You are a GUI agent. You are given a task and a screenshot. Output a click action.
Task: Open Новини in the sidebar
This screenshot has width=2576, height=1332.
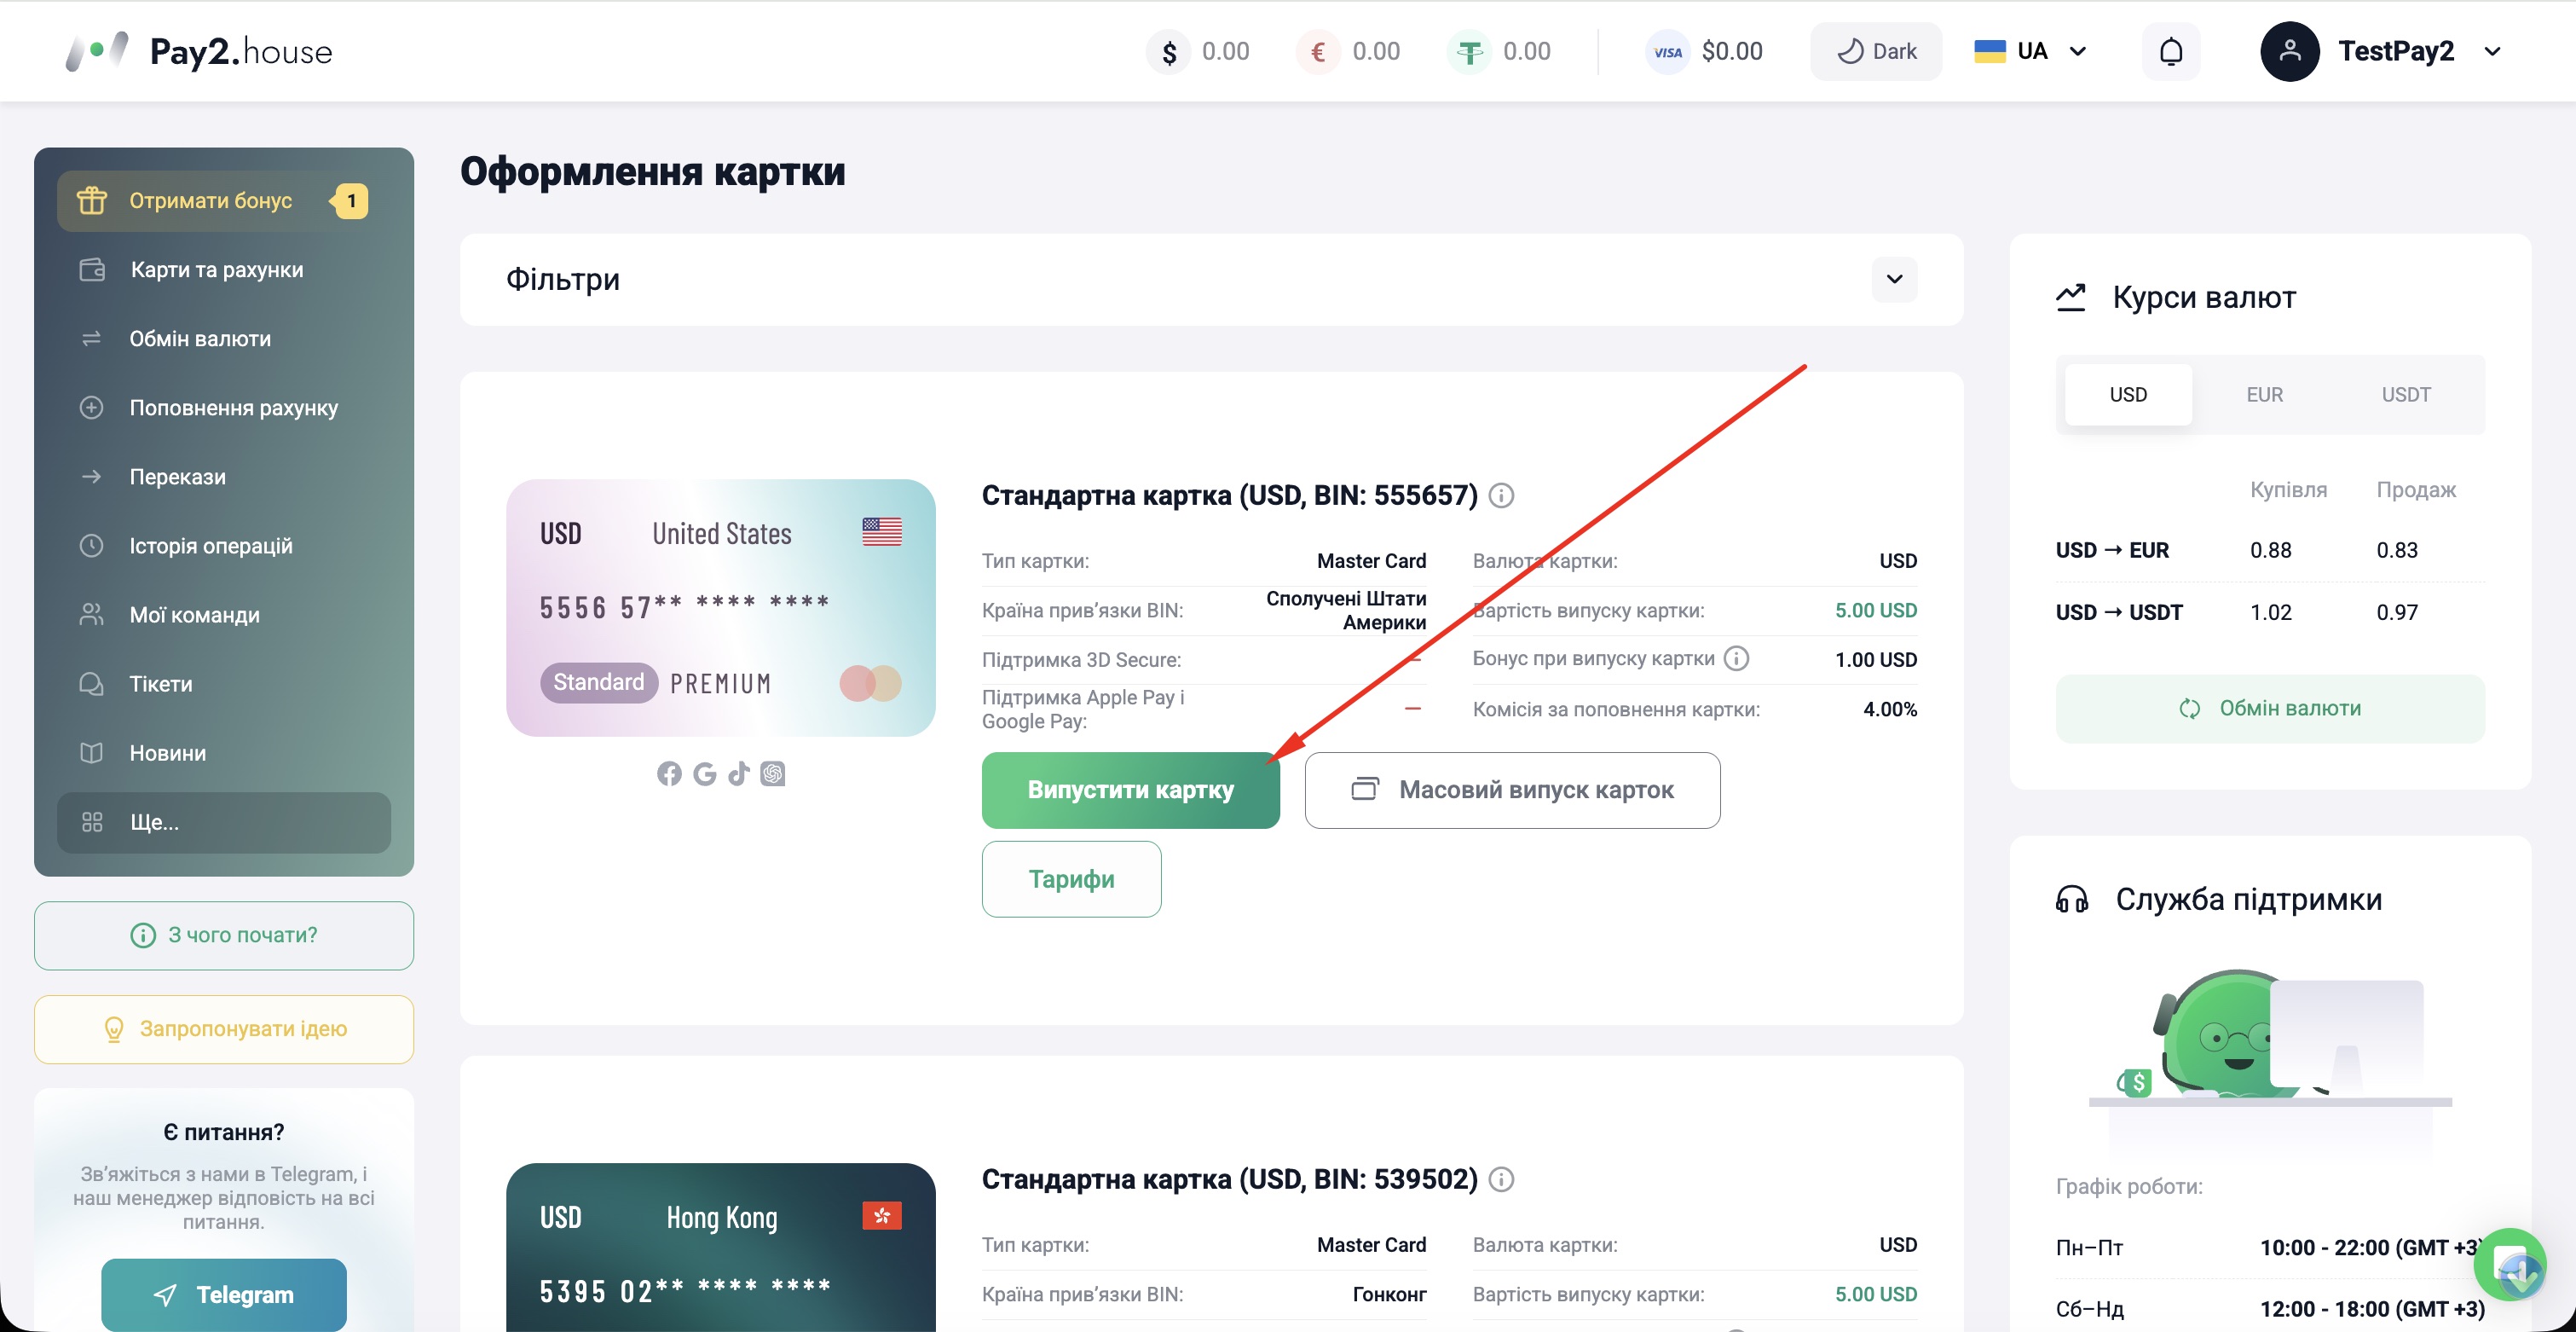224,754
